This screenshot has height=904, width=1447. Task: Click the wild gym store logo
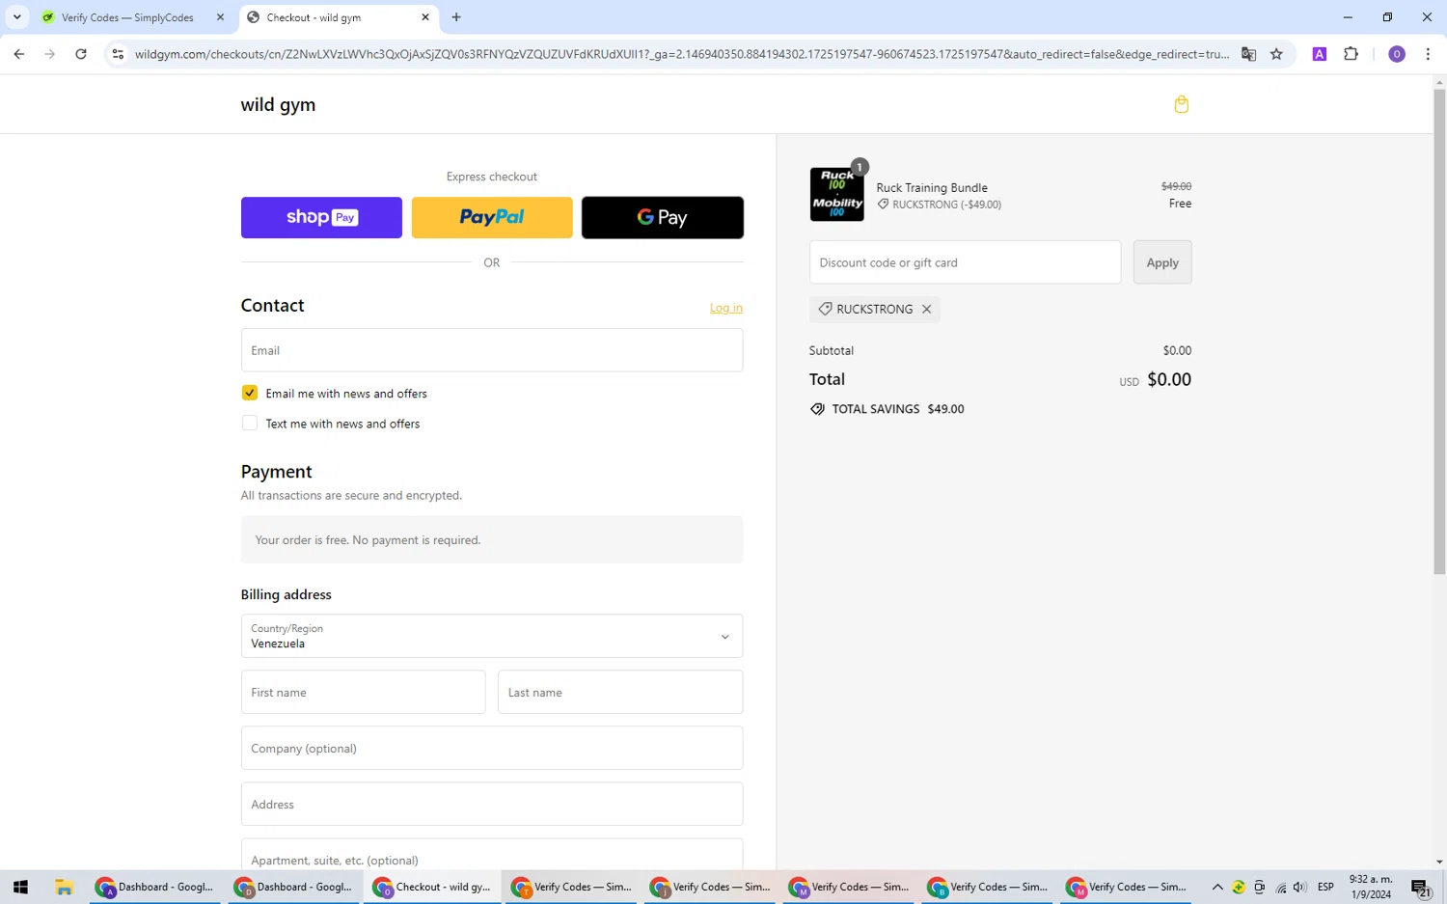[x=278, y=104]
